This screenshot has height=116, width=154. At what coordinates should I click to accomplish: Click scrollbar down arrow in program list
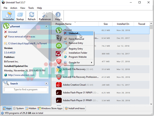point(151,104)
